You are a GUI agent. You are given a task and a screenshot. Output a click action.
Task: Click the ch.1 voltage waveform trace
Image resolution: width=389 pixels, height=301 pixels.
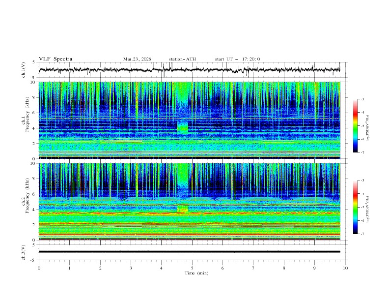189,70
